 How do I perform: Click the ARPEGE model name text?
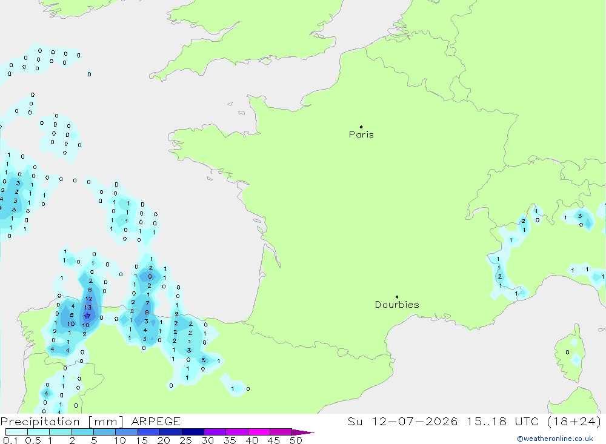tap(156, 422)
